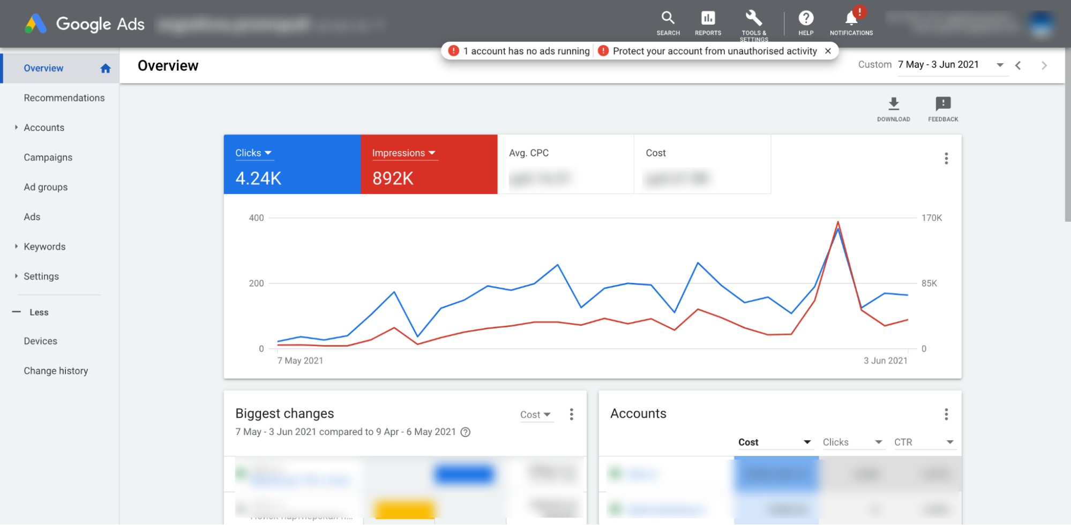Select the Cost scorecard
This screenshot has height=525, width=1071.
tap(702, 164)
